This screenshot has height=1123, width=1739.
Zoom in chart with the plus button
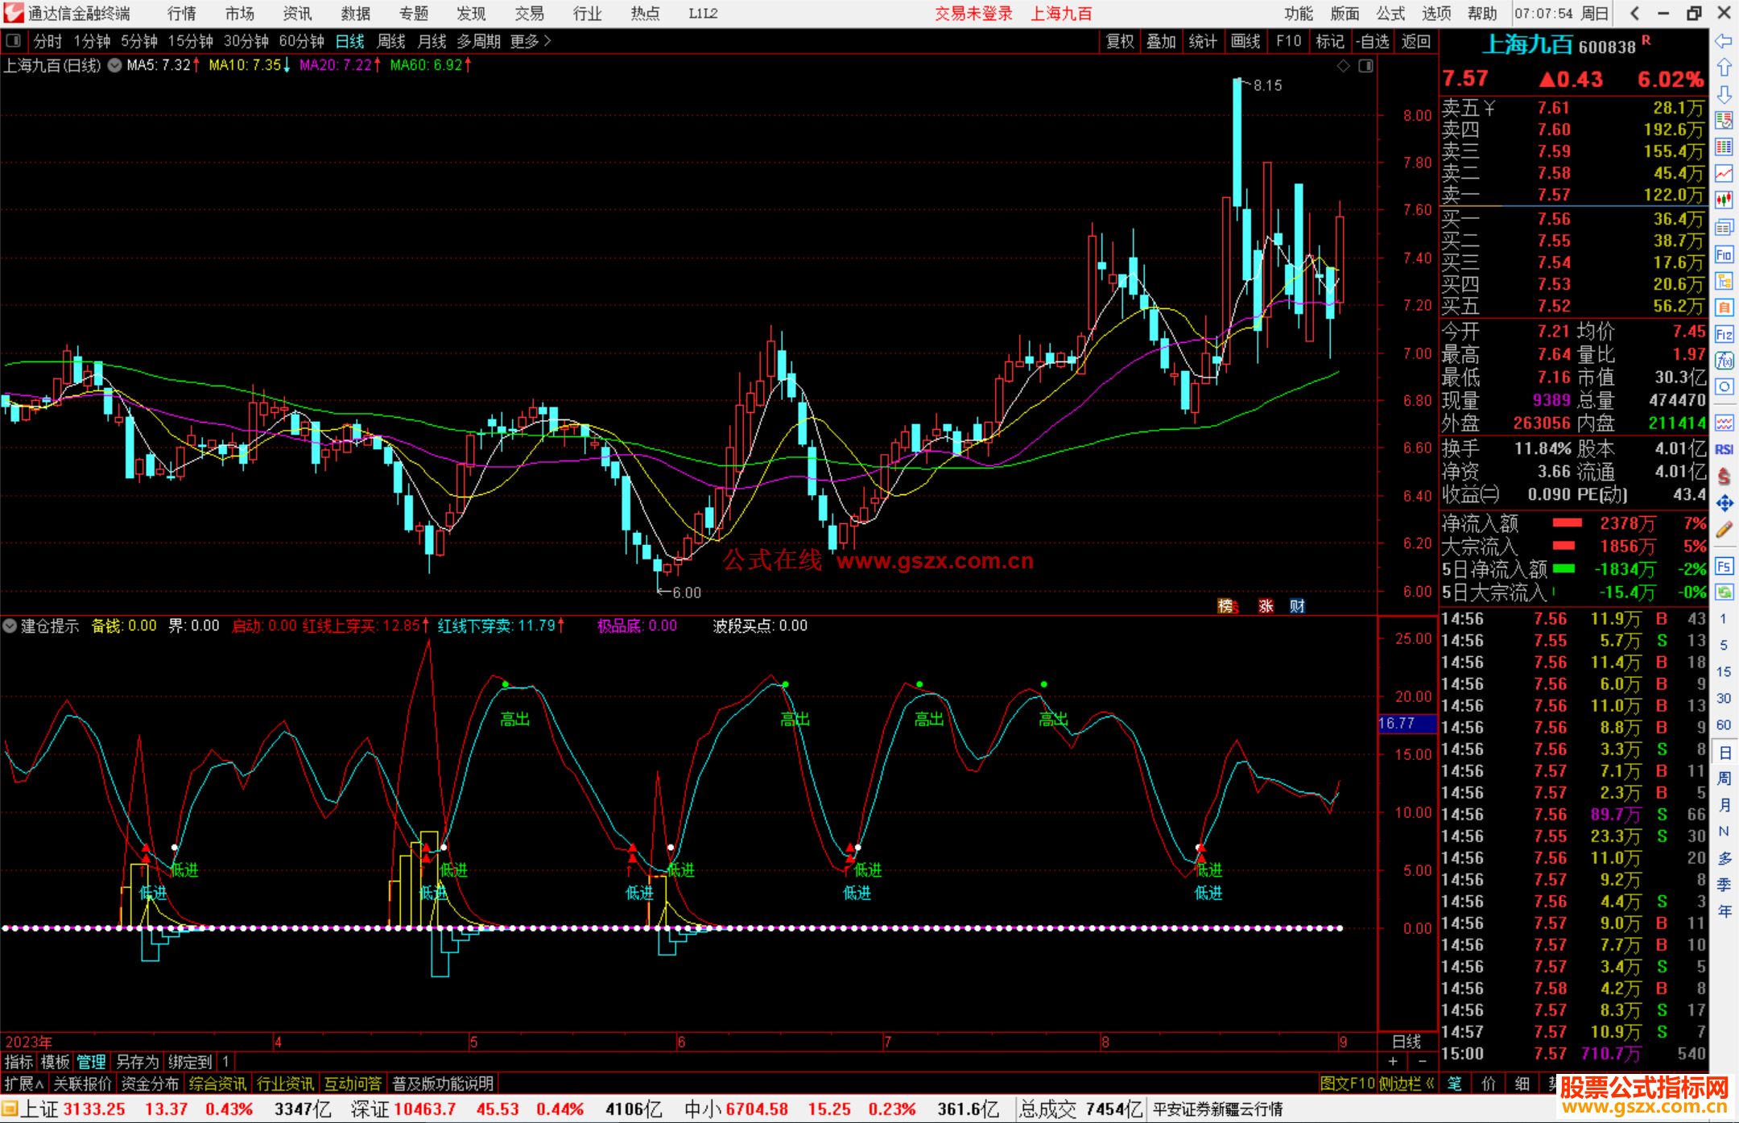pyautogui.click(x=1393, y=1062)
